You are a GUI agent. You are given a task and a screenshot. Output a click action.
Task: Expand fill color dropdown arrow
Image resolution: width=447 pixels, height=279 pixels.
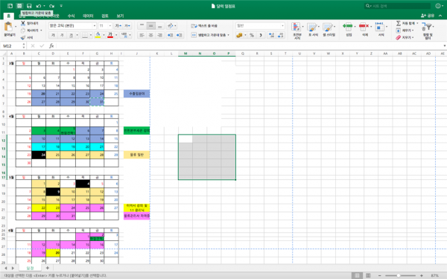104,35
